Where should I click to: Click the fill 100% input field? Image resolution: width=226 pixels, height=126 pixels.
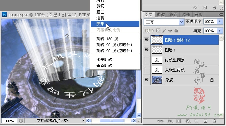(210, 31)
